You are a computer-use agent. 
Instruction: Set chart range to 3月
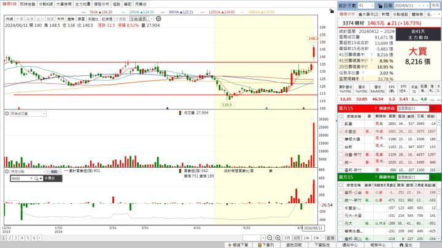tap(287, 238)
